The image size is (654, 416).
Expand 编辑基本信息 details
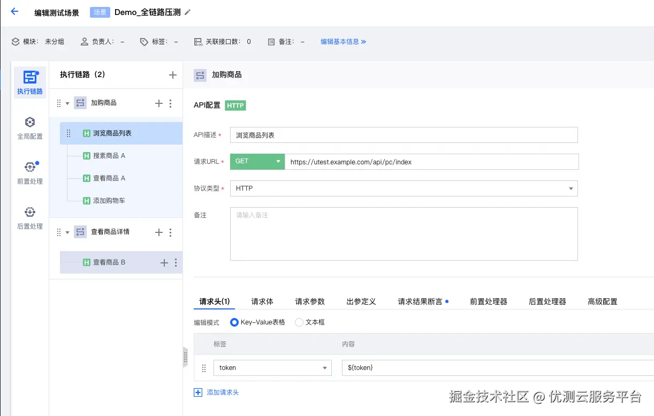pos(343,42)
